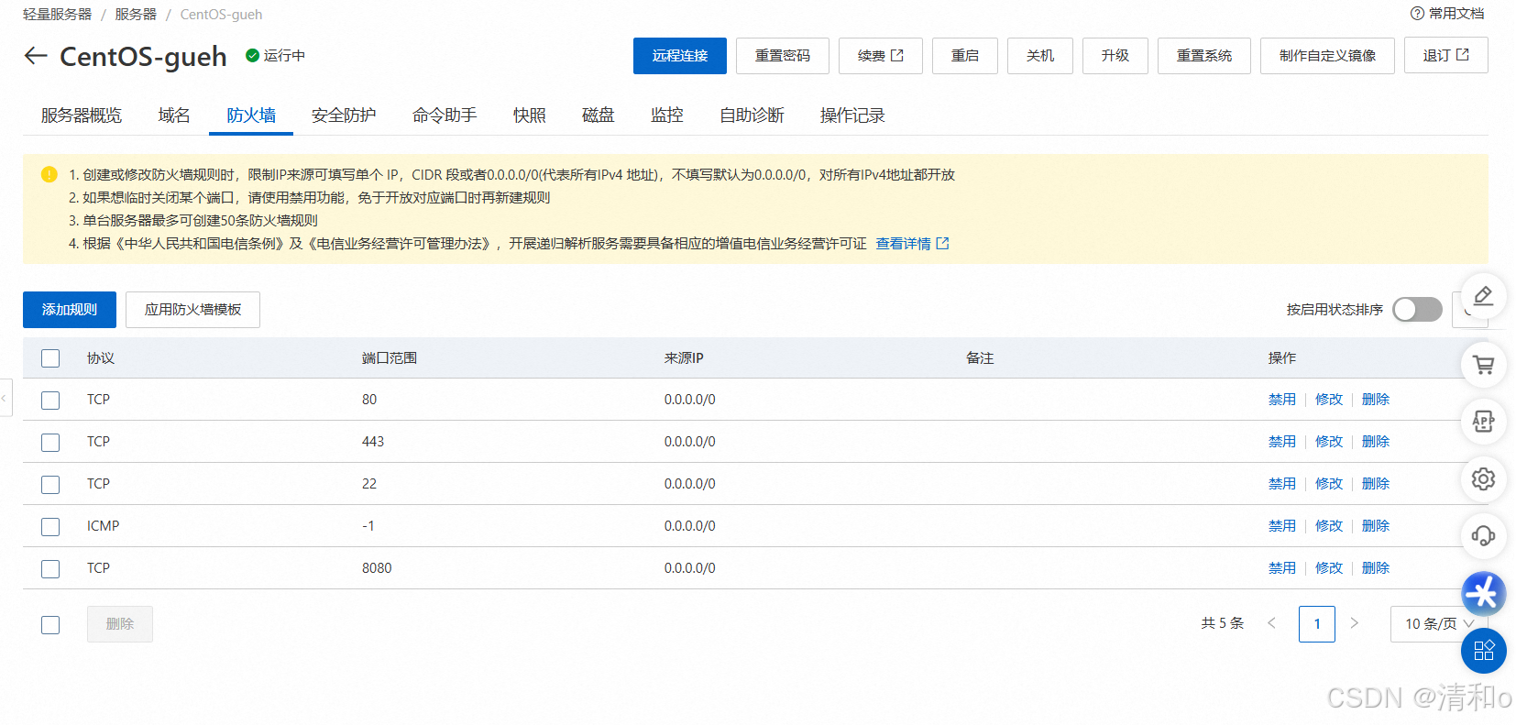Screen dimensions: 1516x725
Task: Open the customer service headset icon
Action: tap(1483, 535)
